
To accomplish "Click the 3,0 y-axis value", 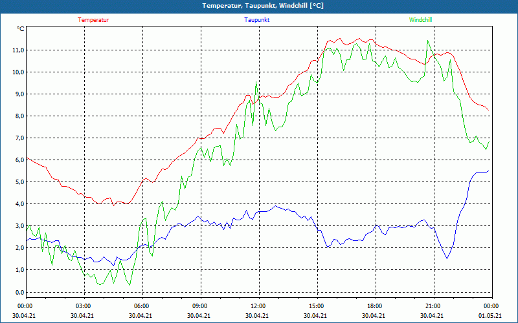I will coord(19,226).
